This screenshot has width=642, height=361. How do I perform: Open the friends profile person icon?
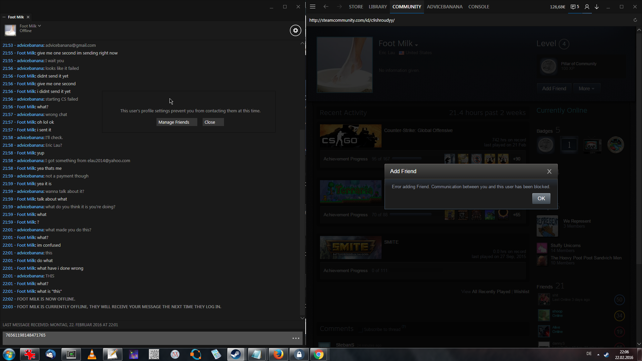pyautogui.click(x=587, y=7)
